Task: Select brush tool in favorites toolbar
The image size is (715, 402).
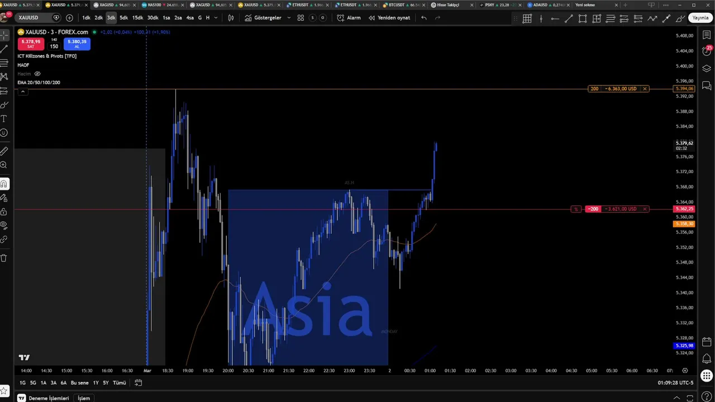Action: tap(680, 18)
